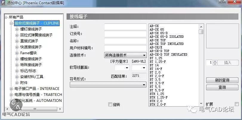Expand the 特殊接线端子 tree node
This screenshot has width=242, height=120.
point(17,65)
